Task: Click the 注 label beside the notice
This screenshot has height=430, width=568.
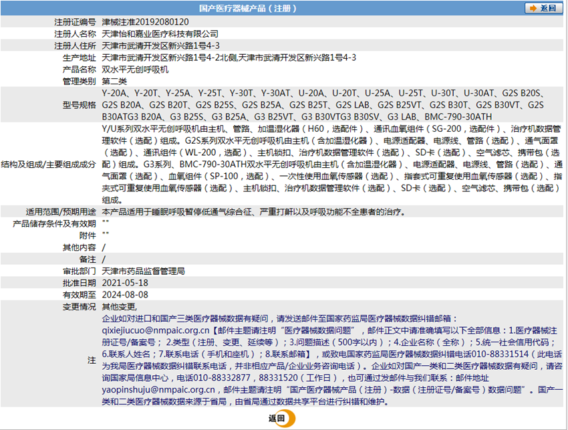Action: [x=92, y=360]
